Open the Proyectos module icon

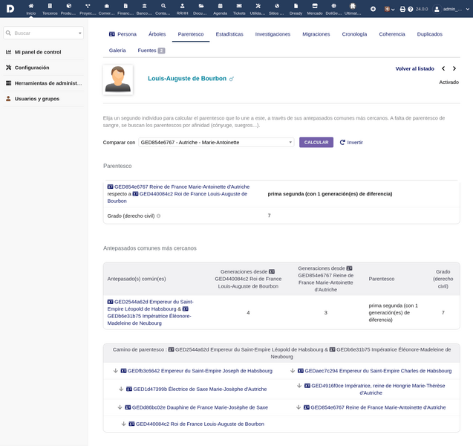(x=88, y=6)
